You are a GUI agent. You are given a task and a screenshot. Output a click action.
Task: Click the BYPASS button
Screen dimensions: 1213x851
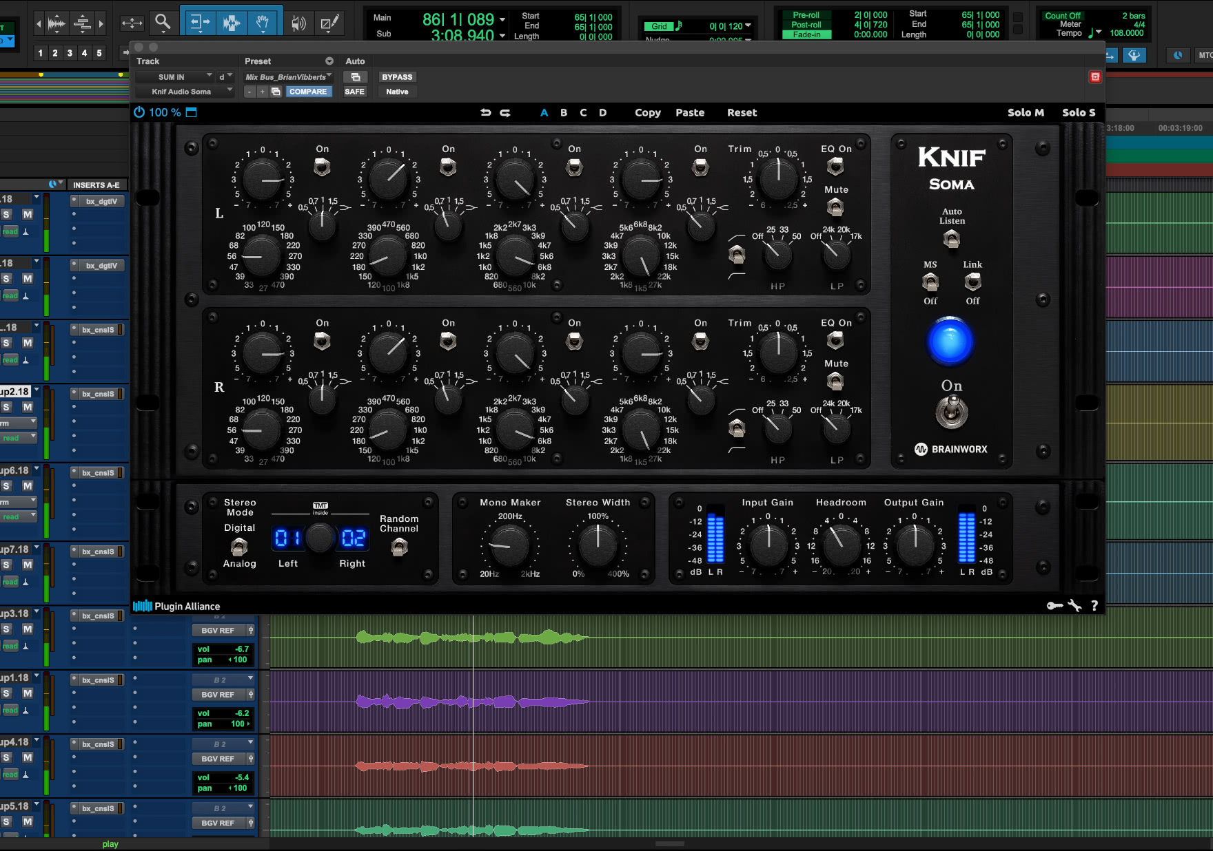point(397,77)
